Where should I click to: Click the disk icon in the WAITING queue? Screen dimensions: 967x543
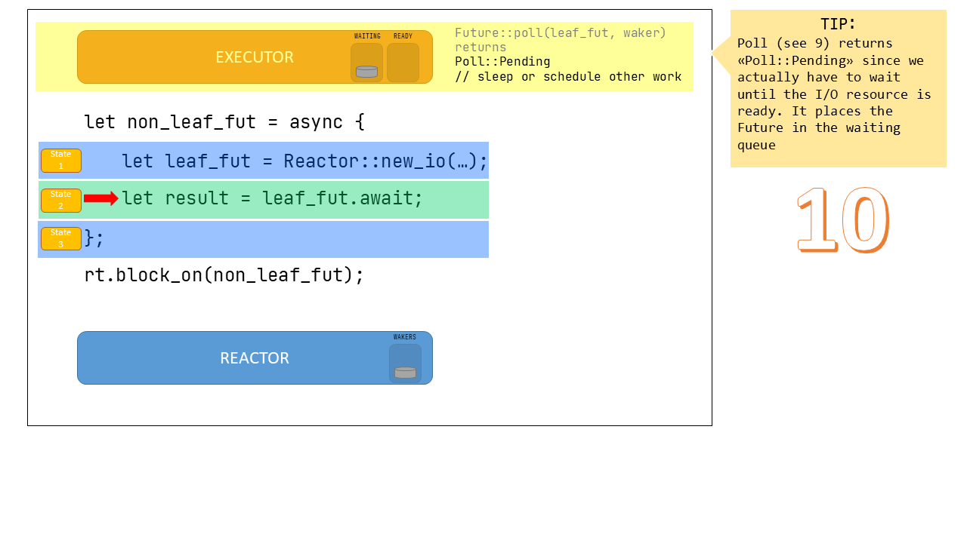tap(366, 72)
